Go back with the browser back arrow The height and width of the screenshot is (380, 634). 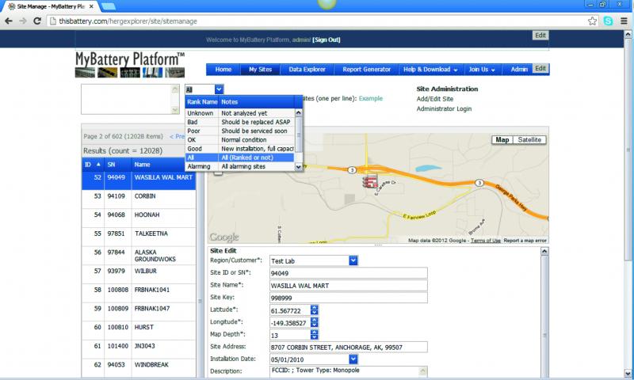click(9, 21)
